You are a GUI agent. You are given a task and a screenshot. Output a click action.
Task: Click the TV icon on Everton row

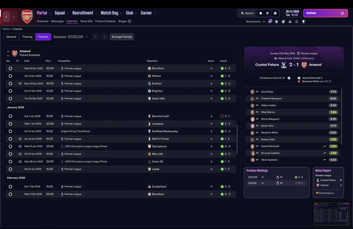coord(20,83)
